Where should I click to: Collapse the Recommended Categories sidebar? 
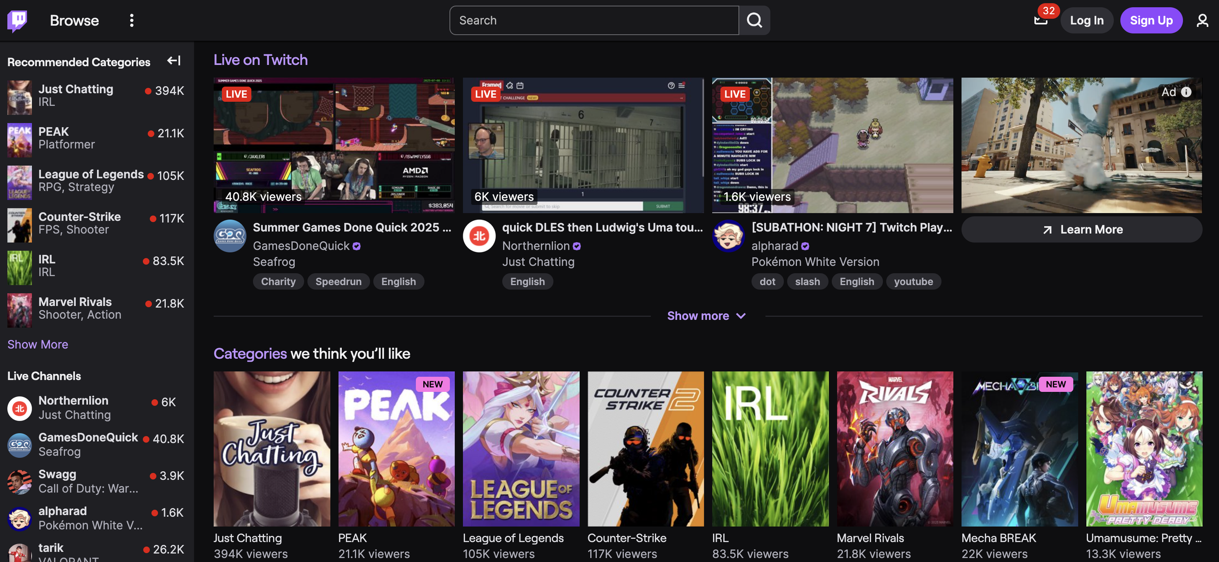[x=174, y=60]
